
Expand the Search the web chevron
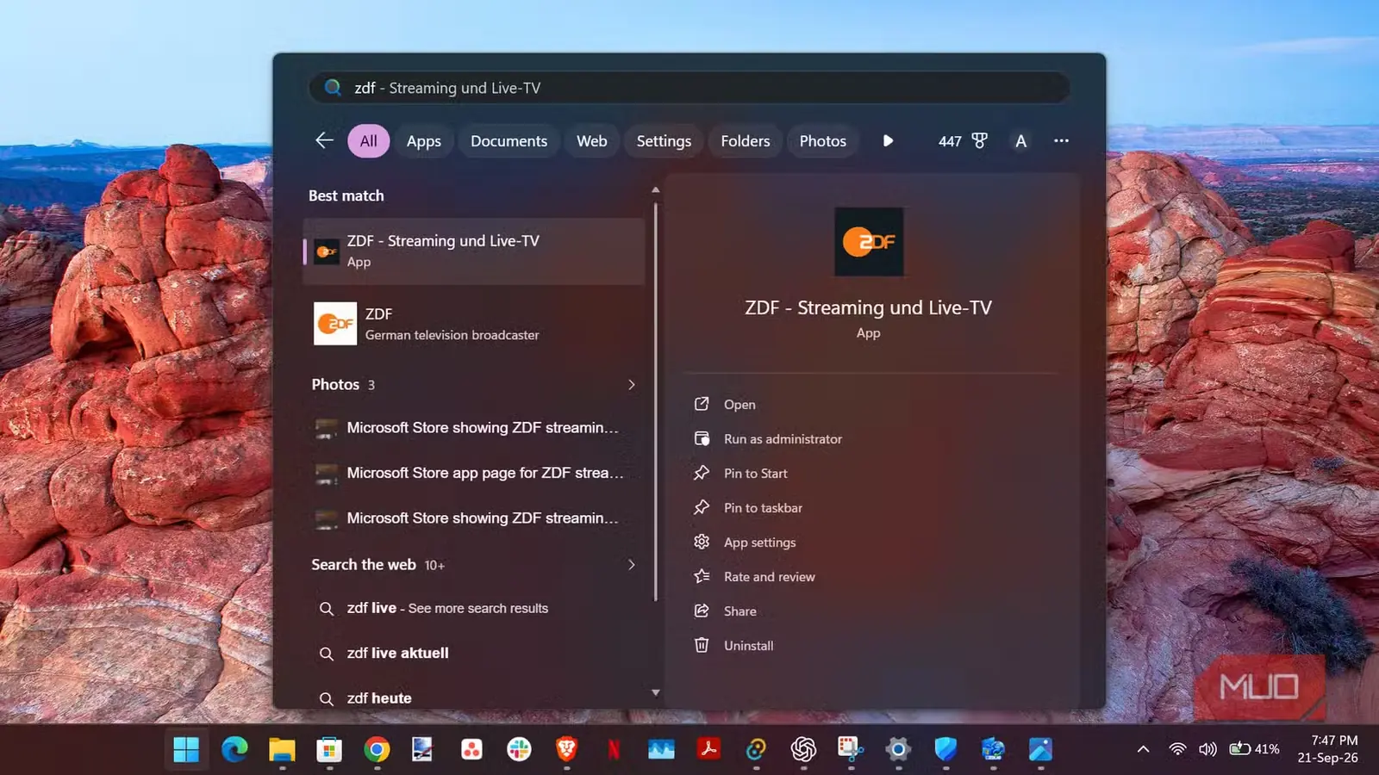point(632,565)
